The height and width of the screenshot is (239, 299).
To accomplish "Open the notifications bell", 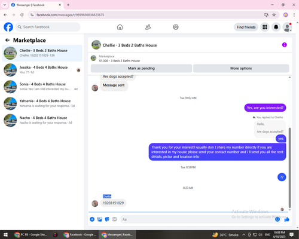I will [276, 27].
